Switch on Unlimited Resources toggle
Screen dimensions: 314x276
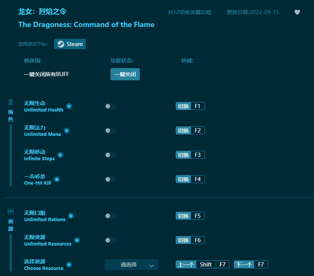pos(111,240)
